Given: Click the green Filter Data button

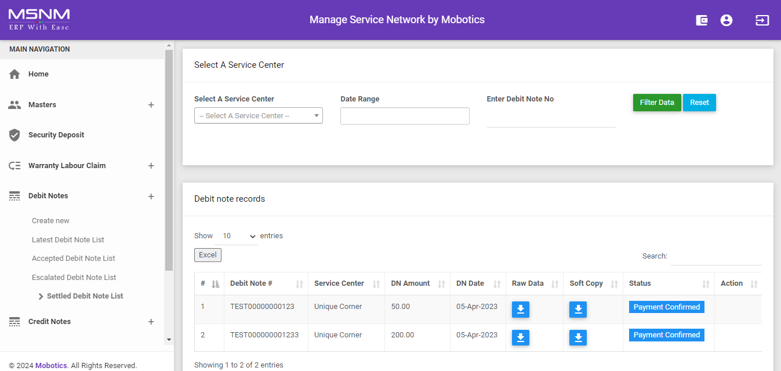Looking at the screenshot, I should (656, 103).
